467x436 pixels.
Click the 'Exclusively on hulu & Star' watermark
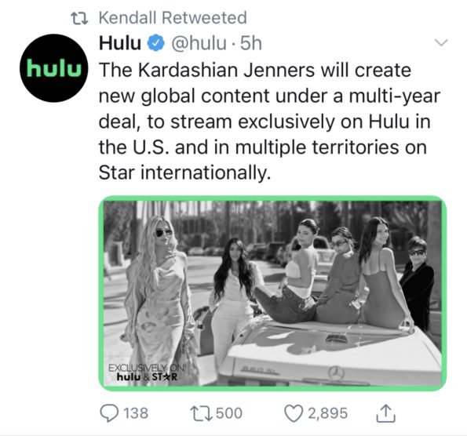coord(146,372)
